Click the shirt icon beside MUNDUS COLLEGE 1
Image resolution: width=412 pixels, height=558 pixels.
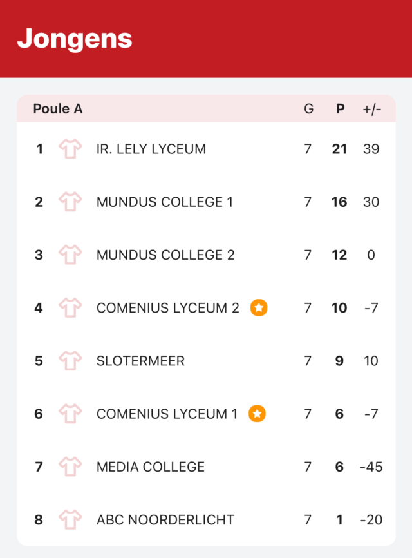70,202
